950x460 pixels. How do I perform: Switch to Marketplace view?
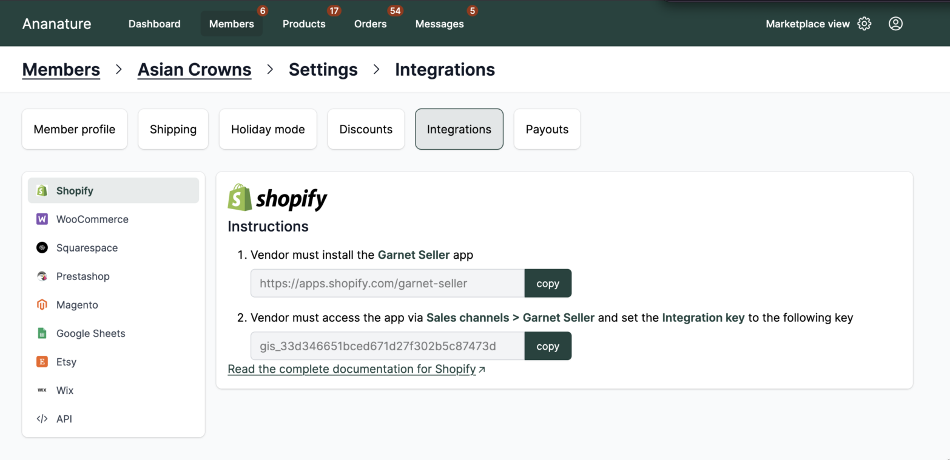point(807,24)
